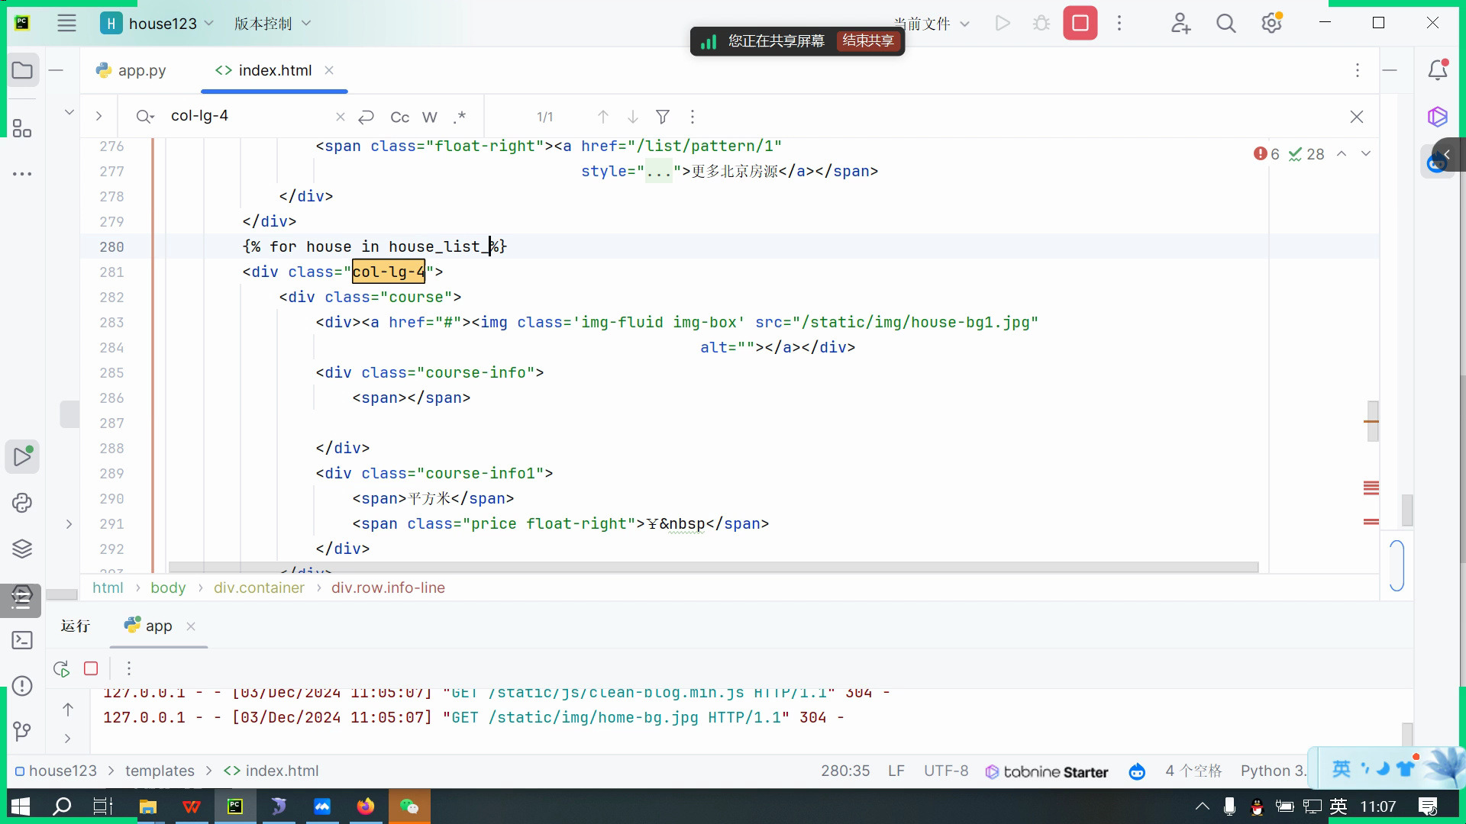Open WeChat from the taskbar
This screenshot has height=824, width=1466.
point(409,806)
